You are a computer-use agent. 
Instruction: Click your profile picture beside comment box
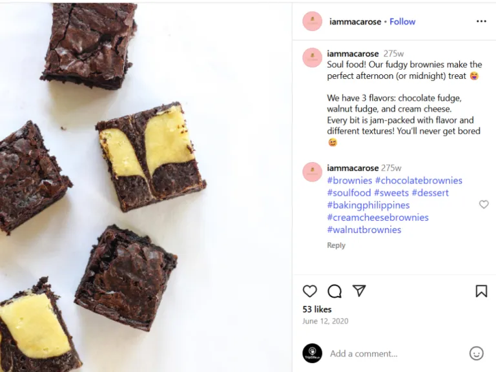(313, 353)
